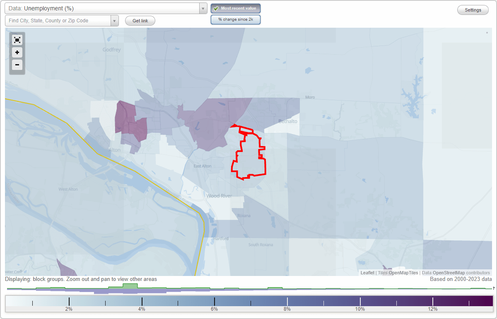Screen dimensions: 497x319
Task: Open the Data dropdown to change metric
Action: point(203,8)
